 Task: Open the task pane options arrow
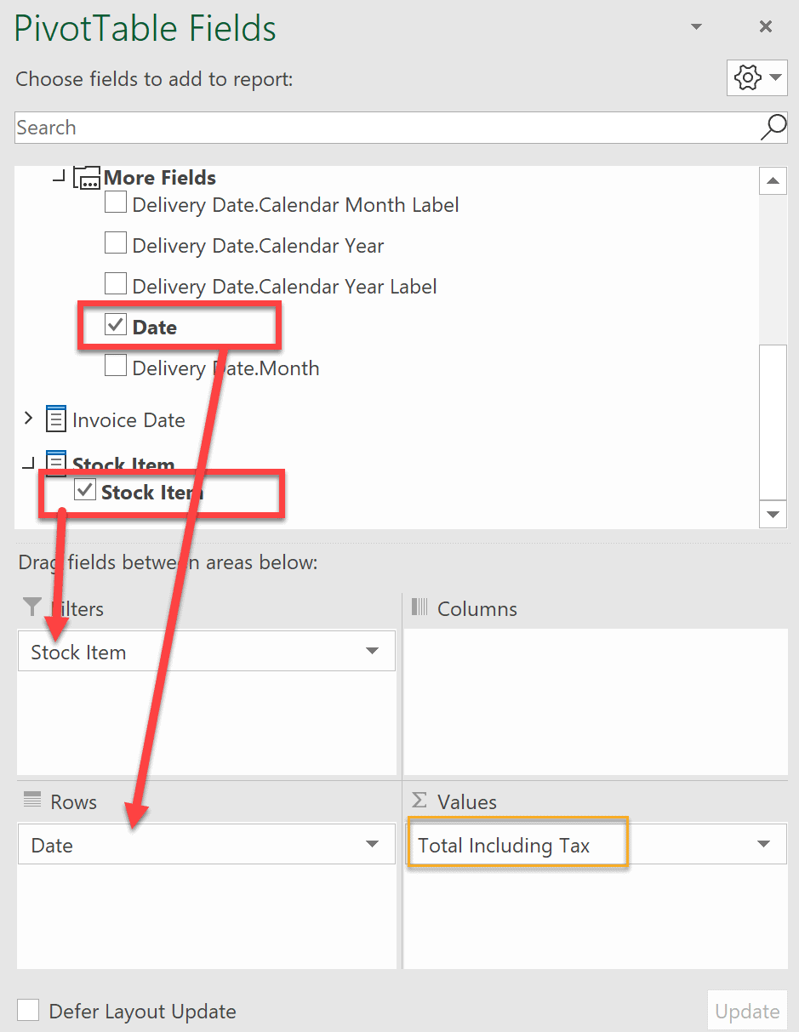[697, 26]
